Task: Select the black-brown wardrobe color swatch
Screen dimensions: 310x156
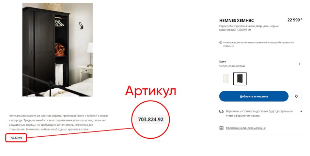Action: click(x=240, y=79)
